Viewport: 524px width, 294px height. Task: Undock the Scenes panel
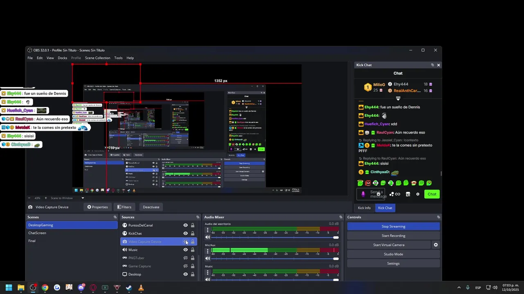click(x=115, y=217)
